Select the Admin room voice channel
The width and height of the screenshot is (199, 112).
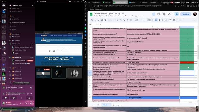pyautogui.click(x=18, y=78)
